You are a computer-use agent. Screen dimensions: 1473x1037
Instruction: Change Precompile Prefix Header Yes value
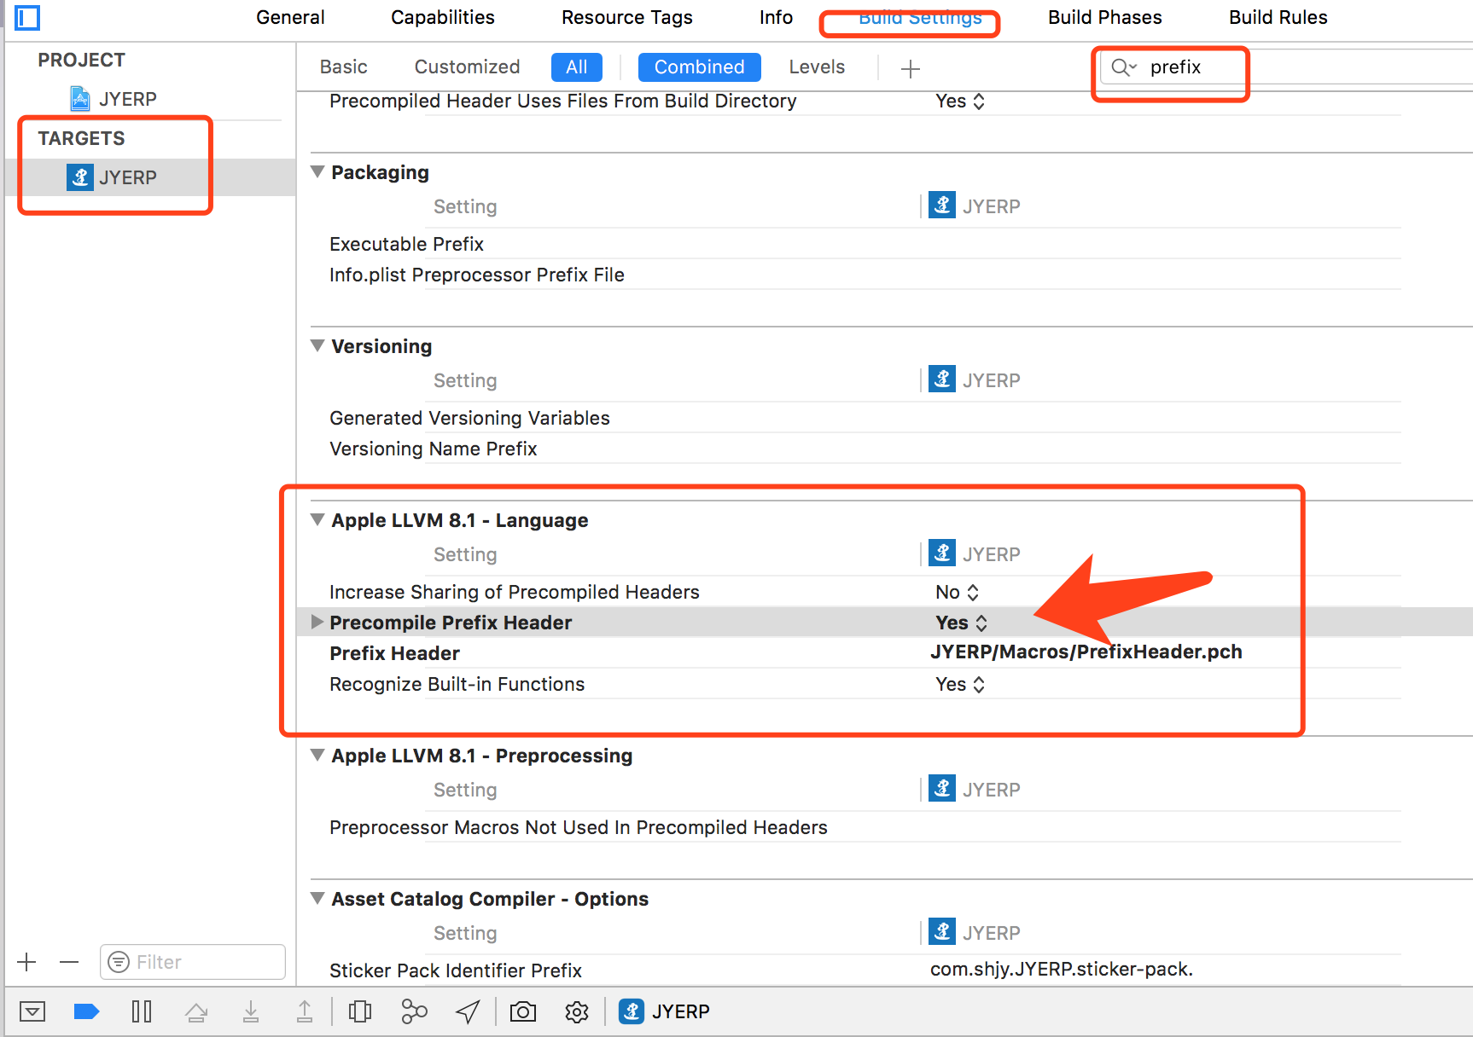pyautogui.click(x=962, y=623)
